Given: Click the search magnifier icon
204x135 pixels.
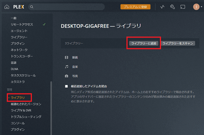Looking at the screenshot, I should click(x=31, y=7).
